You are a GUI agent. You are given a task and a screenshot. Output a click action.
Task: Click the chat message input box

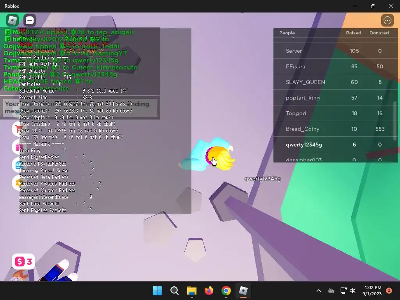(80, 108)
